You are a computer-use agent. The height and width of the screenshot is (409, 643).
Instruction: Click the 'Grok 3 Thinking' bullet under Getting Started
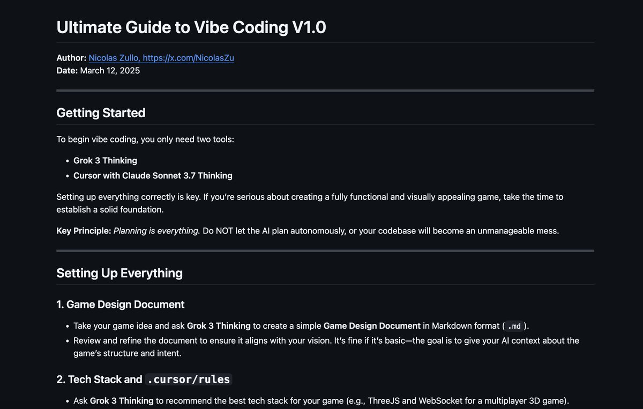click(105, 161)
